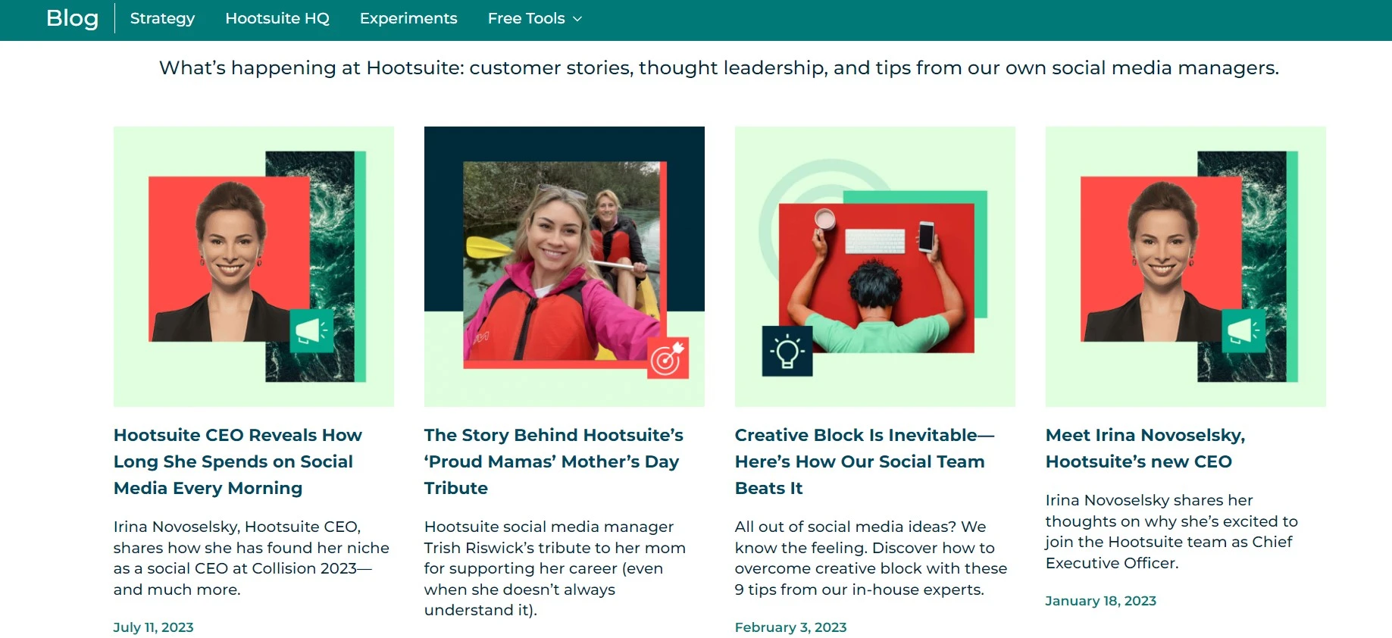The height and width of the screenshot is (638, 1392).
Task: Open the 'Proud Mamas' Mother's Day Tribute title
Action: click(x=553, y=461)
